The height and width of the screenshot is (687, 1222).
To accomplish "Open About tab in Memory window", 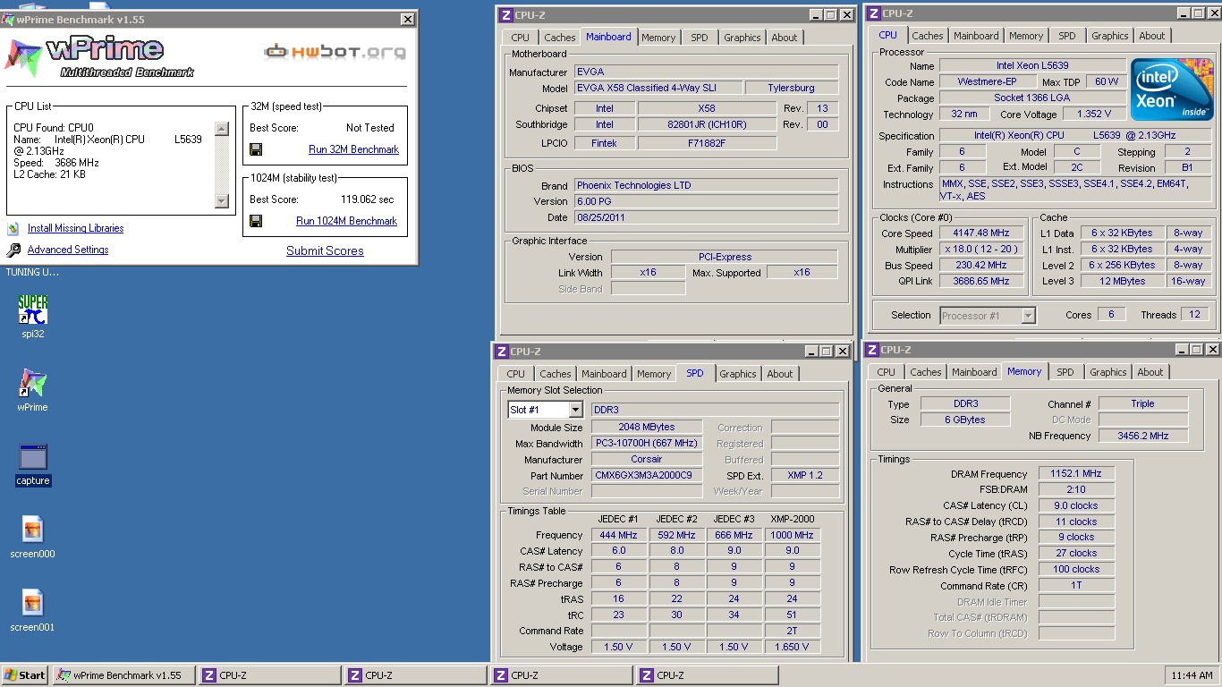I will click(x=1150, y=372).
